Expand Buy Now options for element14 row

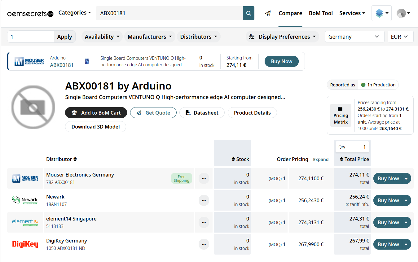tap(407, 222)
